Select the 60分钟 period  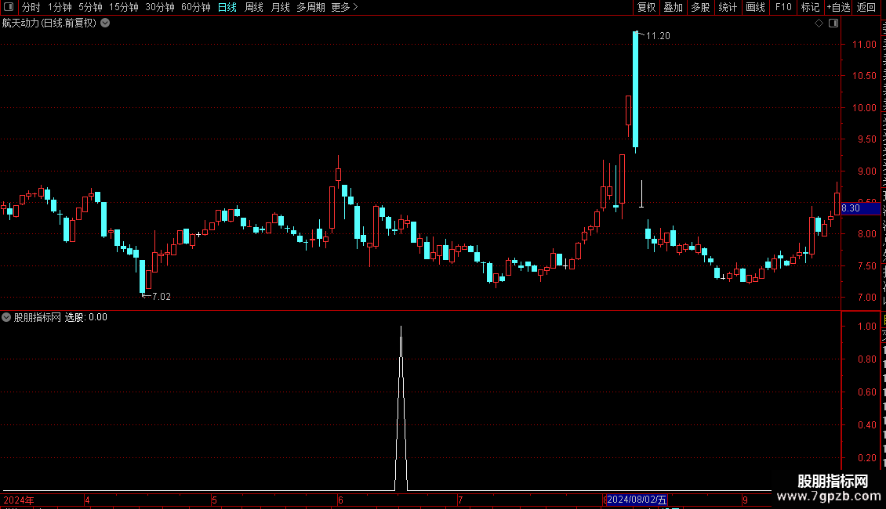point(195,7)
